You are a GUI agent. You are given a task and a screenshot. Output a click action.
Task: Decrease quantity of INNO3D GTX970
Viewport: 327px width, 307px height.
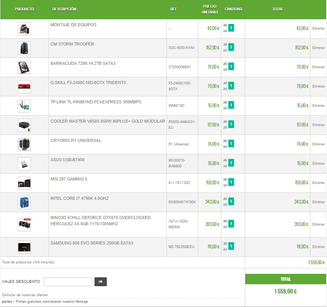coord(225,227)
